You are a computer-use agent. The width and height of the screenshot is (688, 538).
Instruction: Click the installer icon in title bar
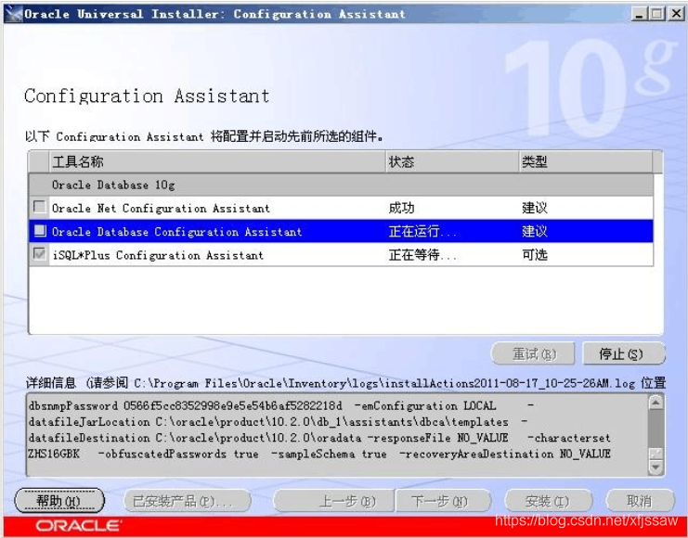click(x=14, y=14)
